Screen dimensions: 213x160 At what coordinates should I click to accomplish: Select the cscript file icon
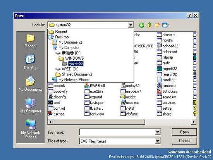[50, 114]
